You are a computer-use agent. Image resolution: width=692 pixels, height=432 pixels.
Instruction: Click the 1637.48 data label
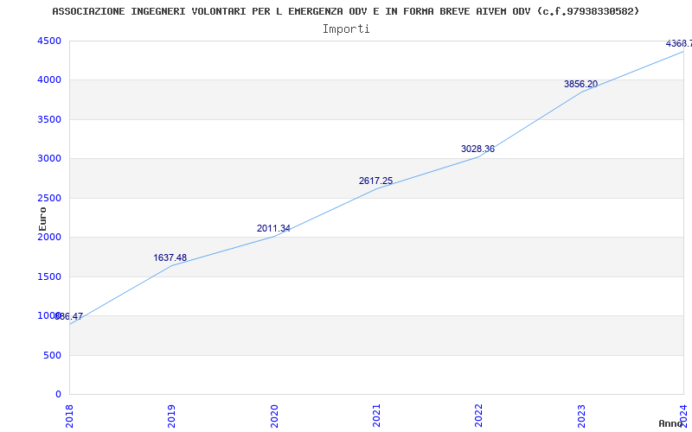tap(170, 257)
